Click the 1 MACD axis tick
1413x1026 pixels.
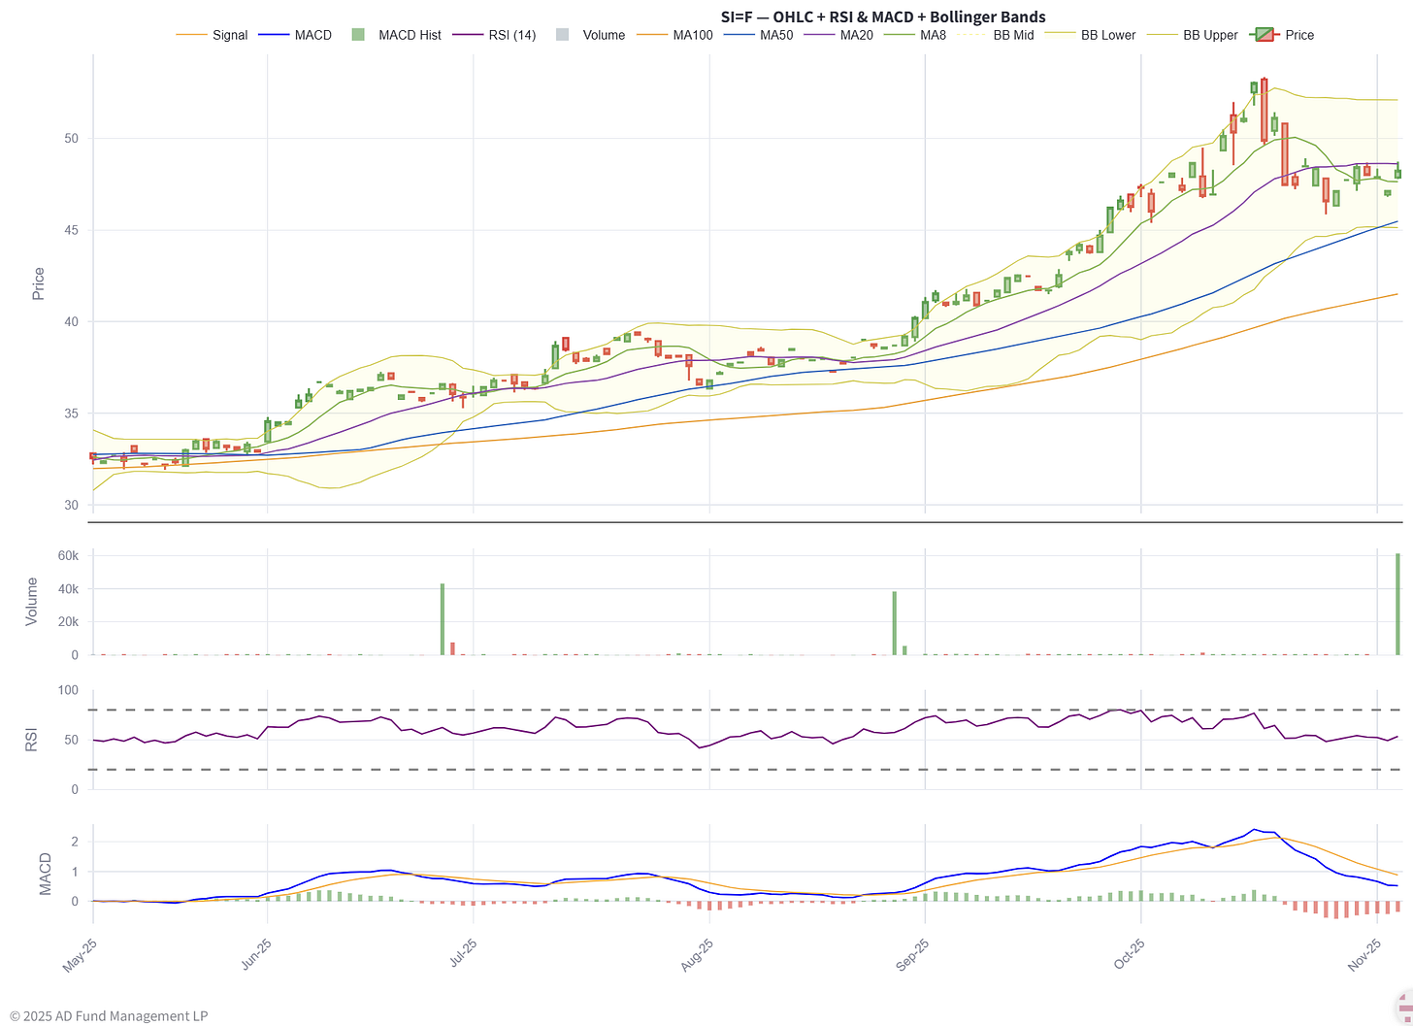click(x=75, y=872)
